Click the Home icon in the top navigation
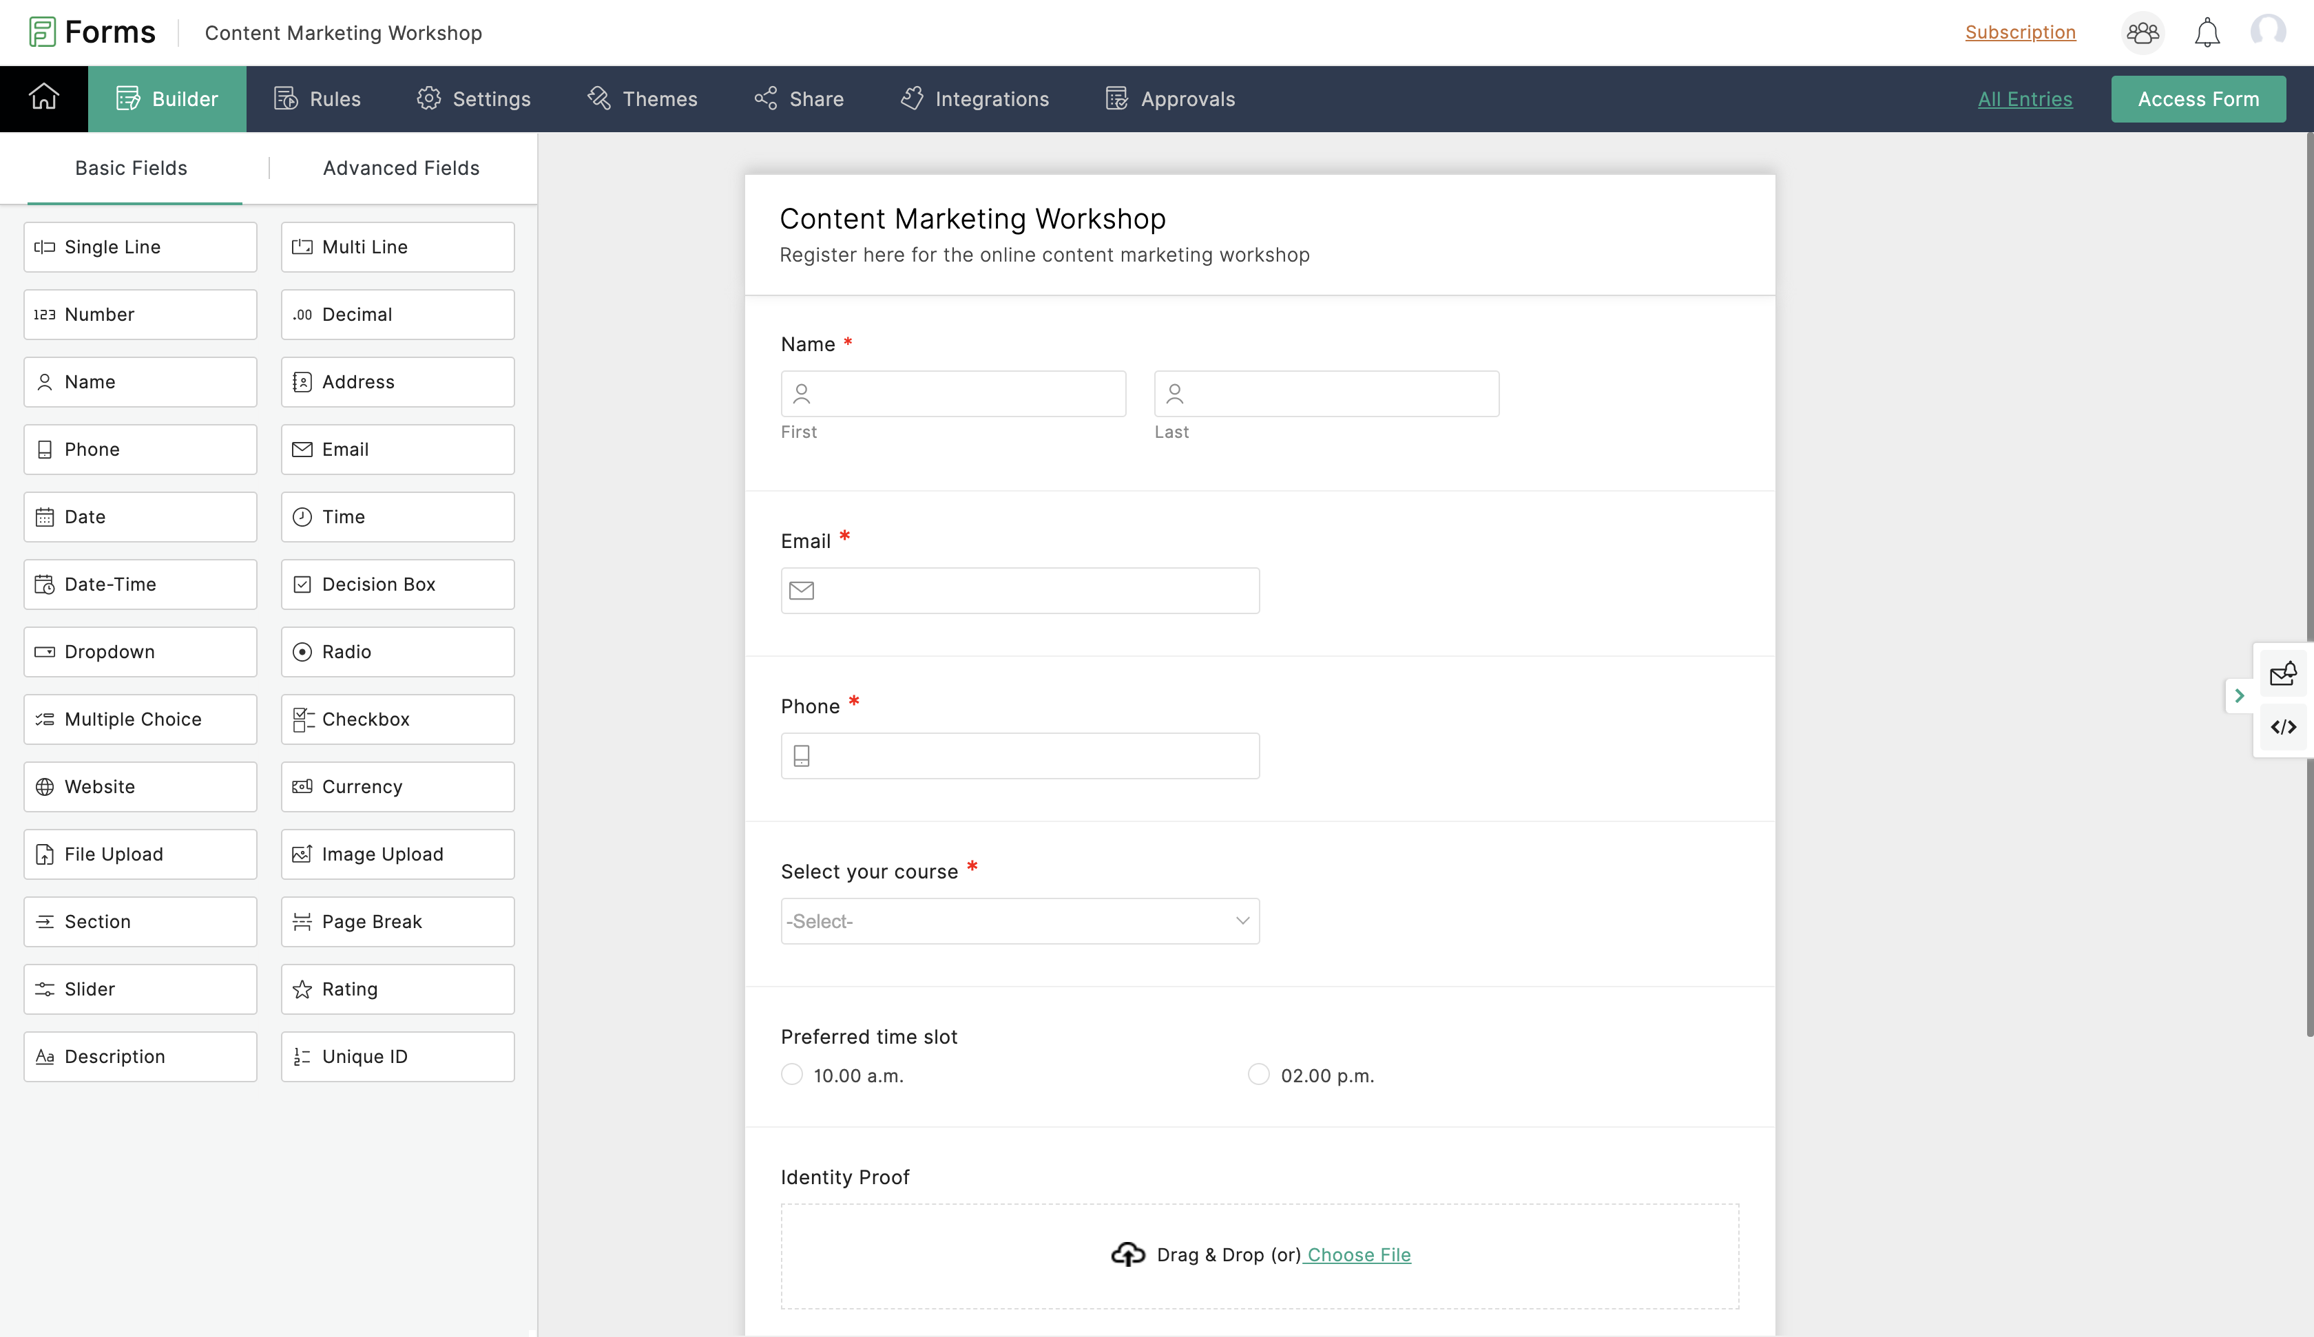2314x1337 pixels. 43,98
